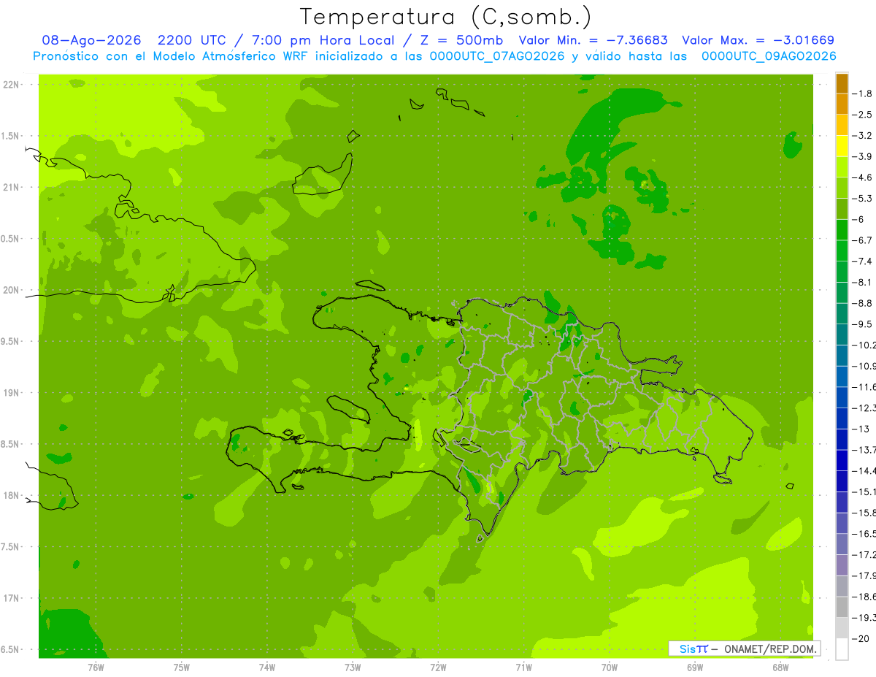The height and width of the screenshot is (677, 876).
Task: Click the -2.5 color scale value
Action: click(x=862, y=115)
